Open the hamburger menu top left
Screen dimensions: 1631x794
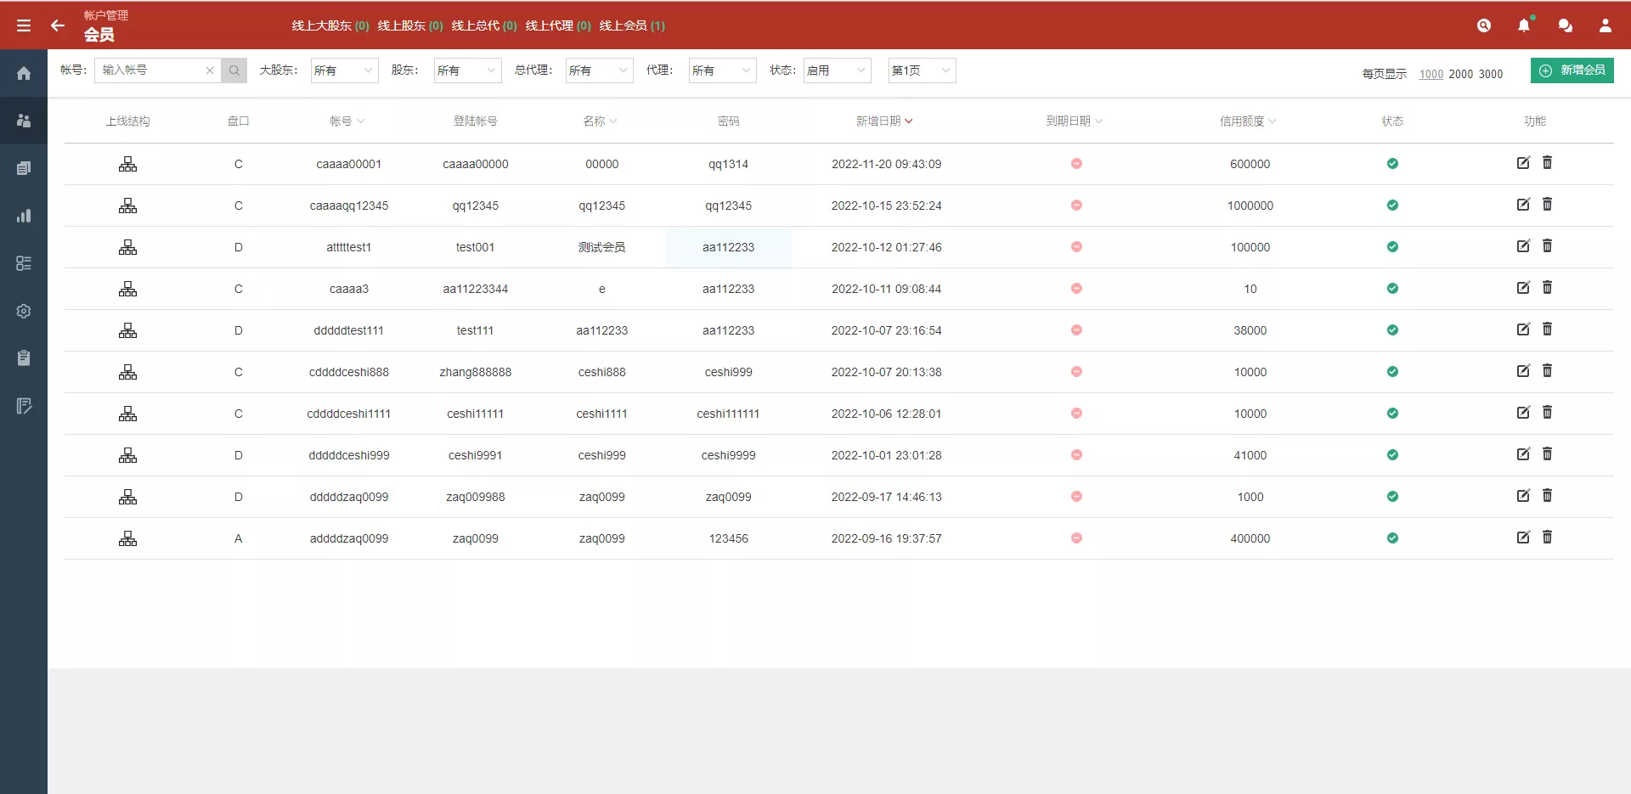click(23, 25)
